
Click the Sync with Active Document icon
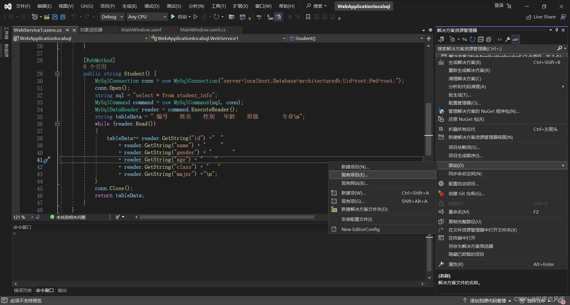(465, 39)
